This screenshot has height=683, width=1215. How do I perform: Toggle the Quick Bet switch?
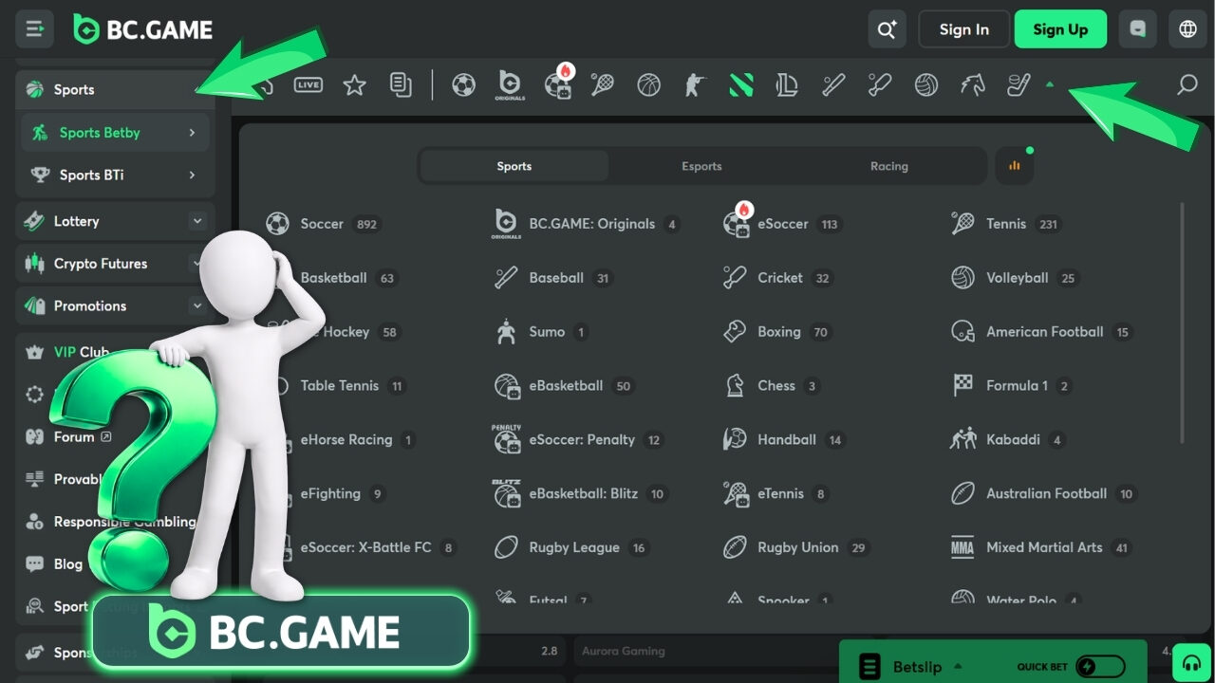click(1100, 667)
